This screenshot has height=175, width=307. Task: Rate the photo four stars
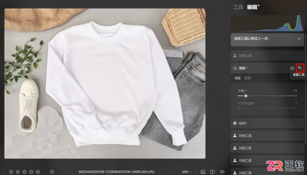[x=31, y=172]
